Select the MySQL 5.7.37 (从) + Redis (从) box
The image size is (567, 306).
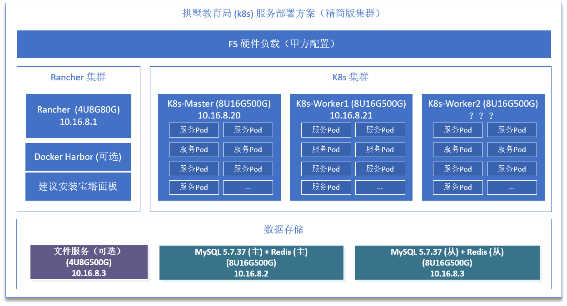pyautogui.click(x=447, y=262)
